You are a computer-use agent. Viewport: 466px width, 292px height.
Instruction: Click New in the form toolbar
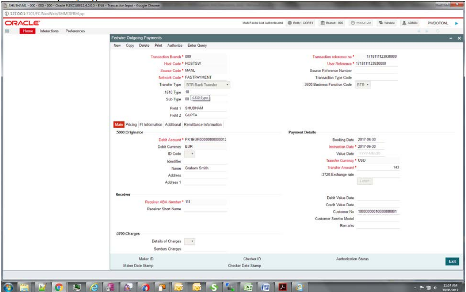117,45
